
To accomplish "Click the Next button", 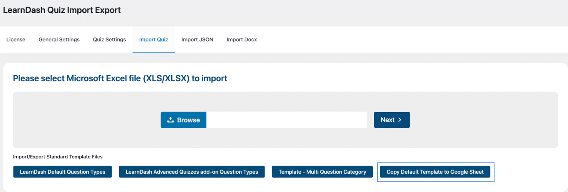I will pos(392,120).
